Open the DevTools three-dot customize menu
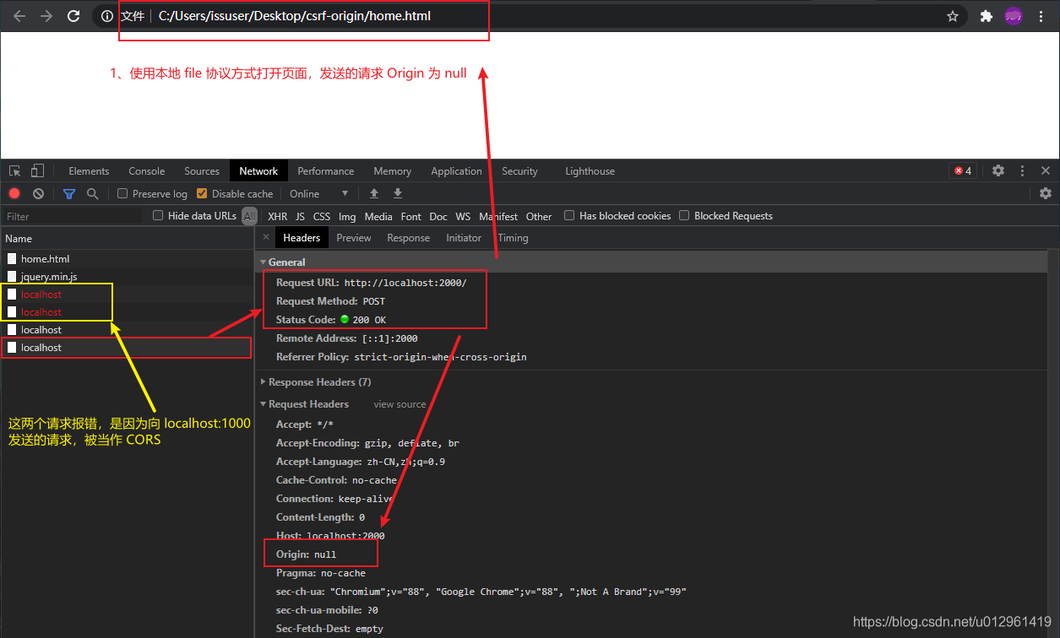Image resolution: width=1060 pixels, height=638 pixels. click(x=1022, y=170)
